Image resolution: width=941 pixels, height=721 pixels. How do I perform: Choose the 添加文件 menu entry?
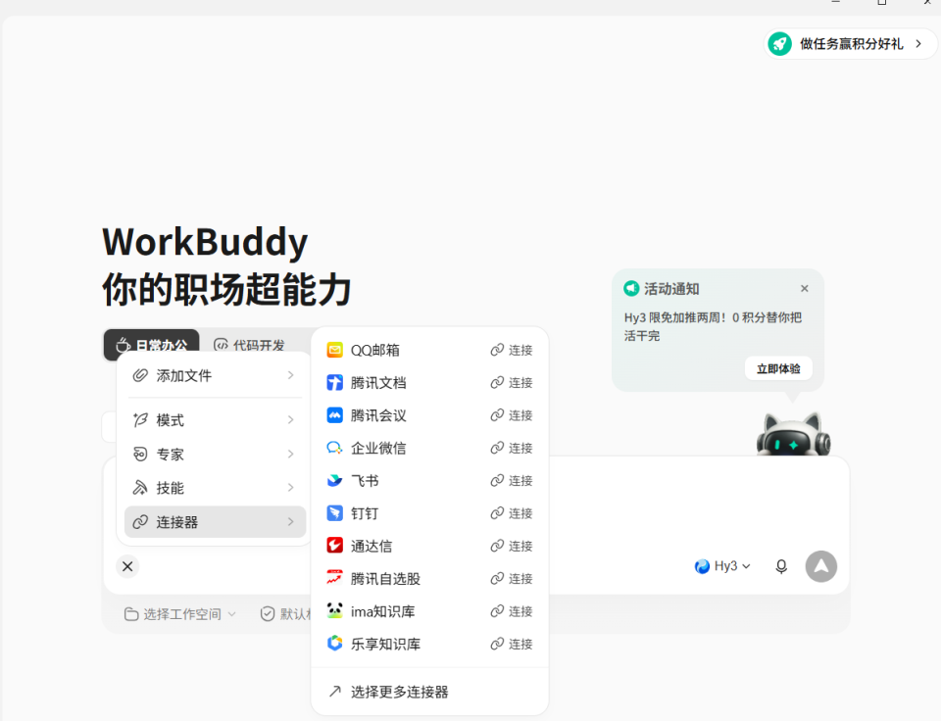215,375
